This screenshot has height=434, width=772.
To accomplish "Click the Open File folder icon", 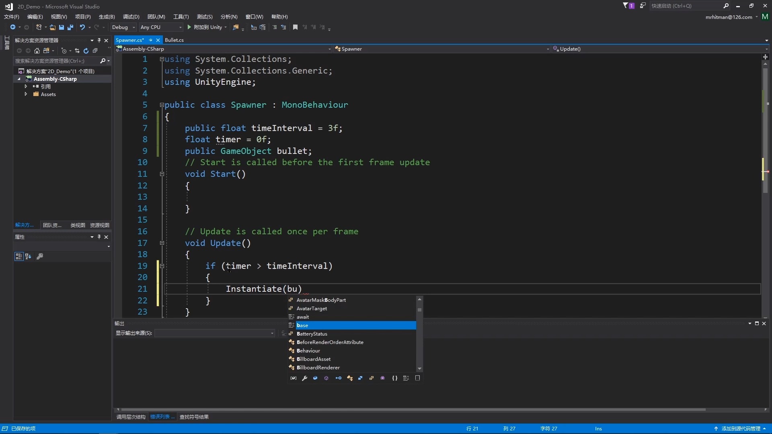I will pyautogui.click(x=53, y=27).
